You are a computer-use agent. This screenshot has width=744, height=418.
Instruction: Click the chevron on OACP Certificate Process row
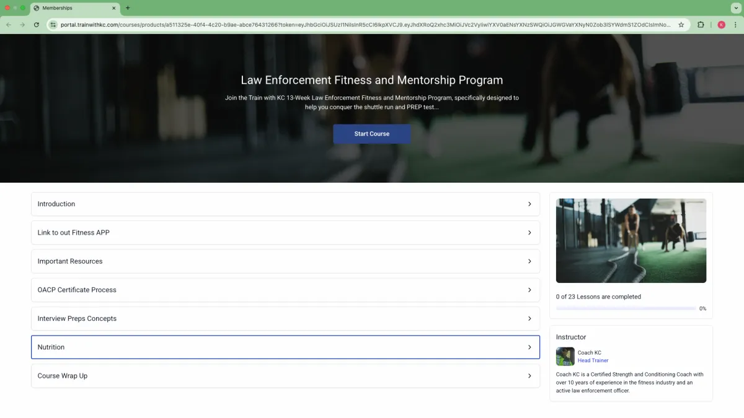click(x=529, y=290)
